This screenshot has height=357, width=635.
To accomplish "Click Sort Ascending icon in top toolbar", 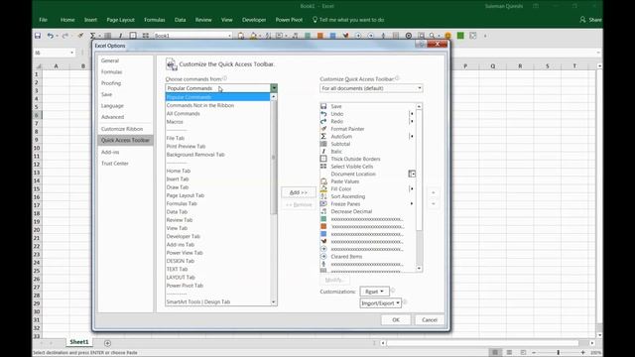I will tap(268, 36).
